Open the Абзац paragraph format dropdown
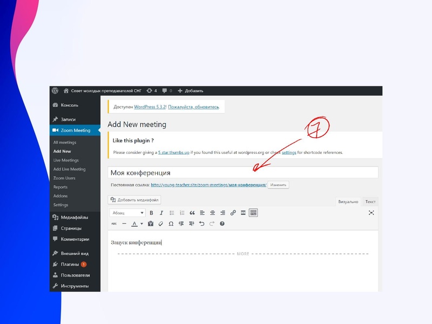 pos(127,213)
